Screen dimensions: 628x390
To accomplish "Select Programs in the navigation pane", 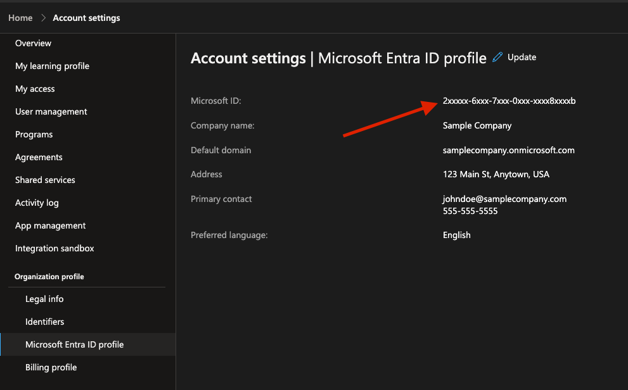I will (x=34, y=134).
